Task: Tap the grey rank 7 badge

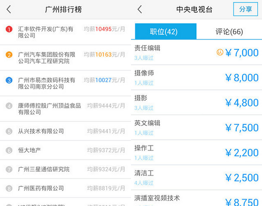Action: [9, 170]
